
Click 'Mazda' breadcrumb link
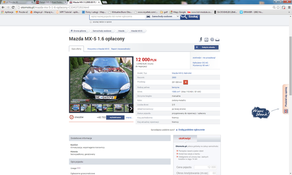pyautogui.click(x=121, y=31)
